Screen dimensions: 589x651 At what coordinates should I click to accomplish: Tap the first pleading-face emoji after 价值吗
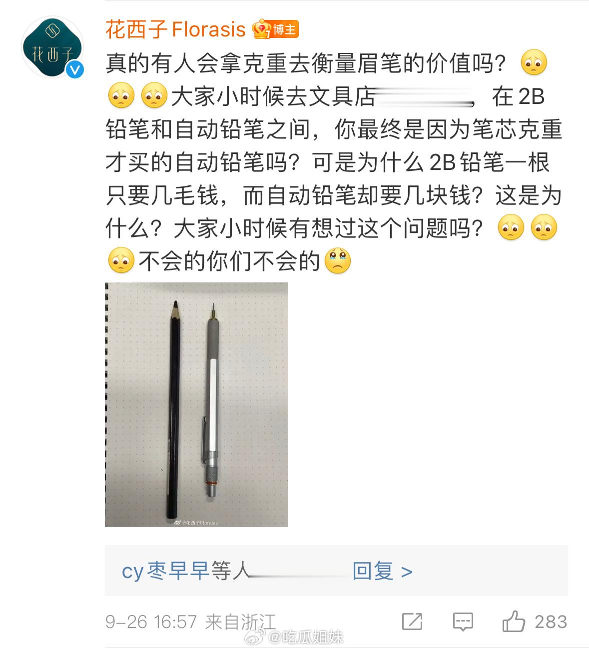coord(534,63)
